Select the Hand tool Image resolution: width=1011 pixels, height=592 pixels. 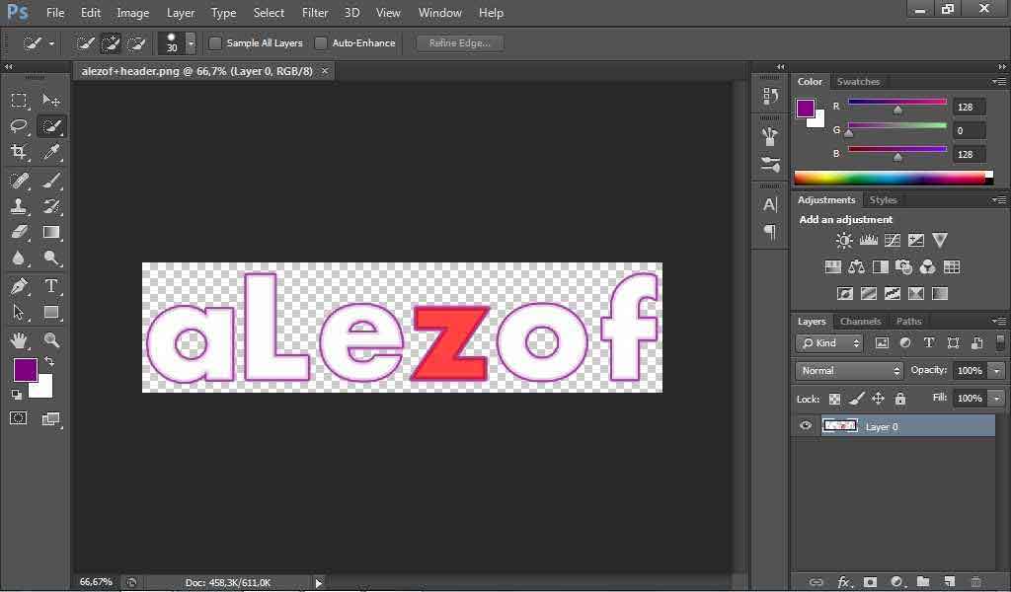click(x=19, y=340)
